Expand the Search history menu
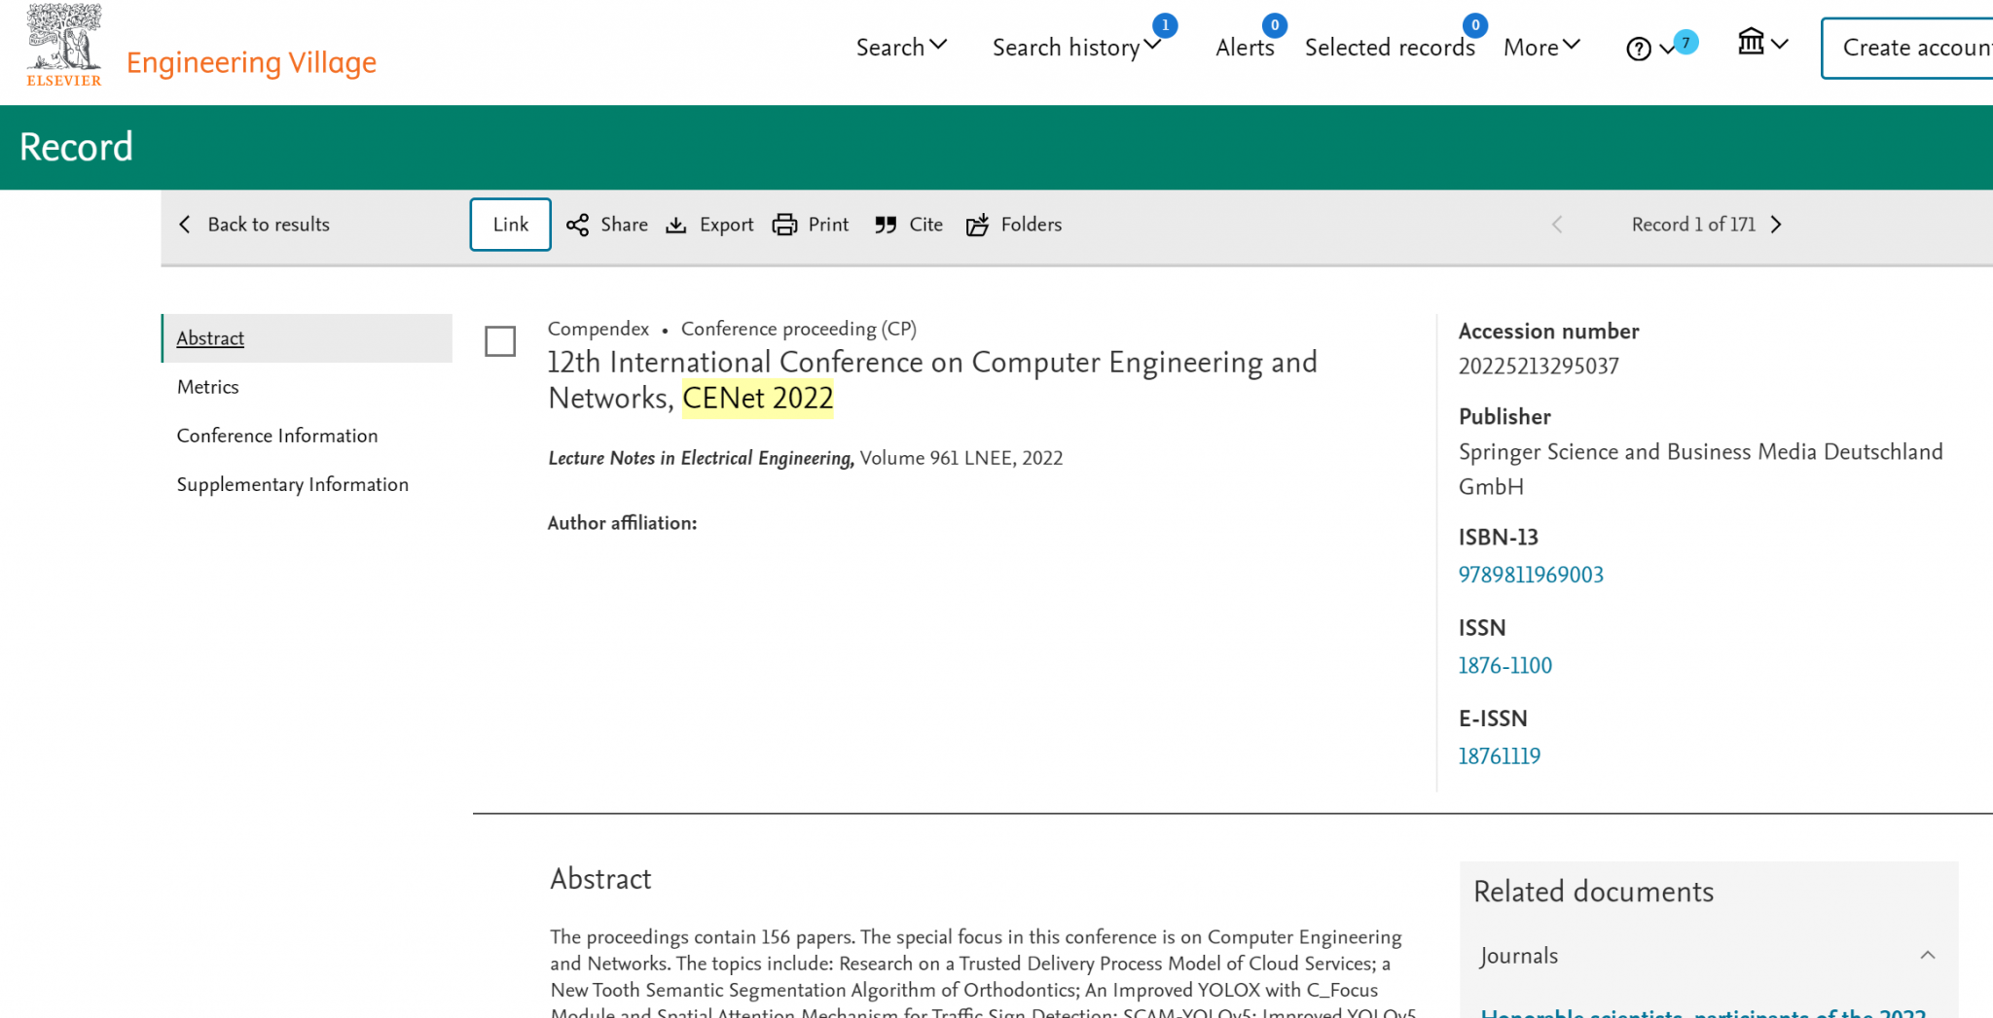 [1076, 47]
